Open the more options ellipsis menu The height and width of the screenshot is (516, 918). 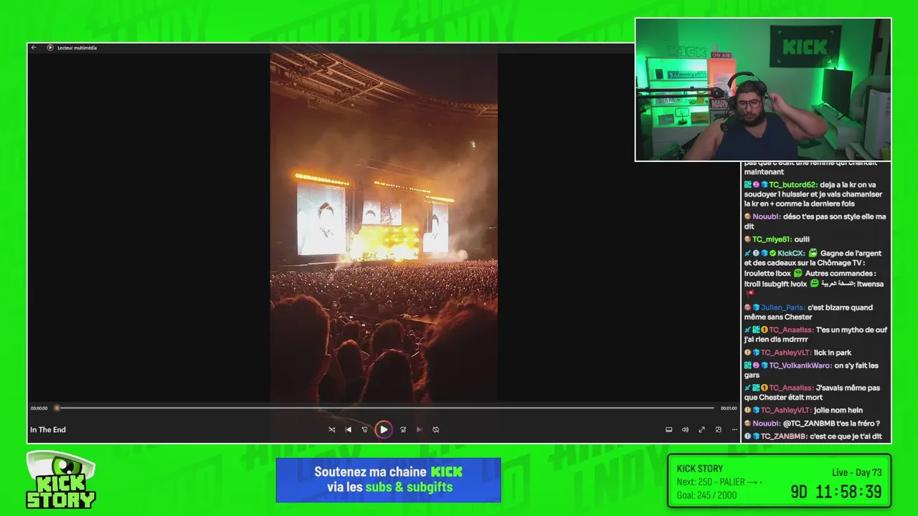pos(734,430)
